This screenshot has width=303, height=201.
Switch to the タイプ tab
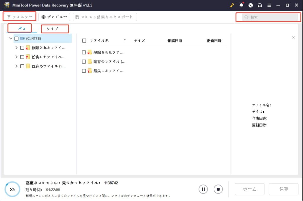[x=52, y=29]
